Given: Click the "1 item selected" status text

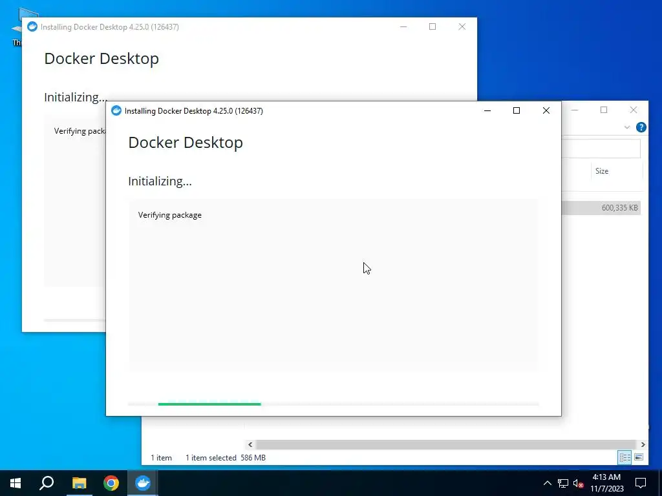Looking at the screenshot, I should point(211,458).
